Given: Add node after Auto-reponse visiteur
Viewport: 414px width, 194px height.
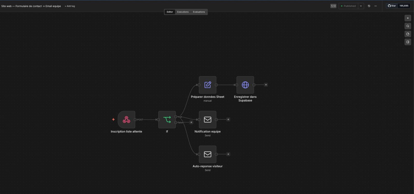Looking at the screenshot, I should 228,154.
